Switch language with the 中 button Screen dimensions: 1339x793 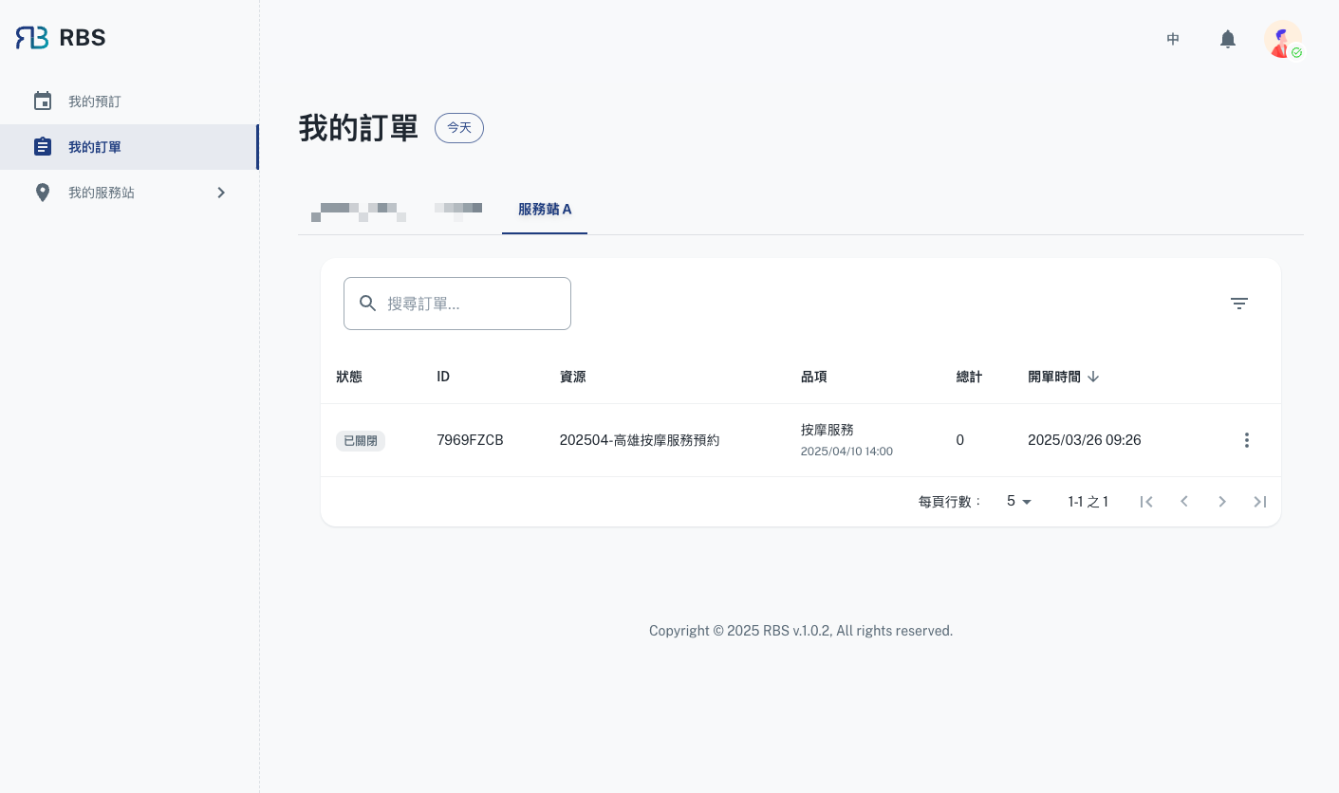(x=1173, y=39)
